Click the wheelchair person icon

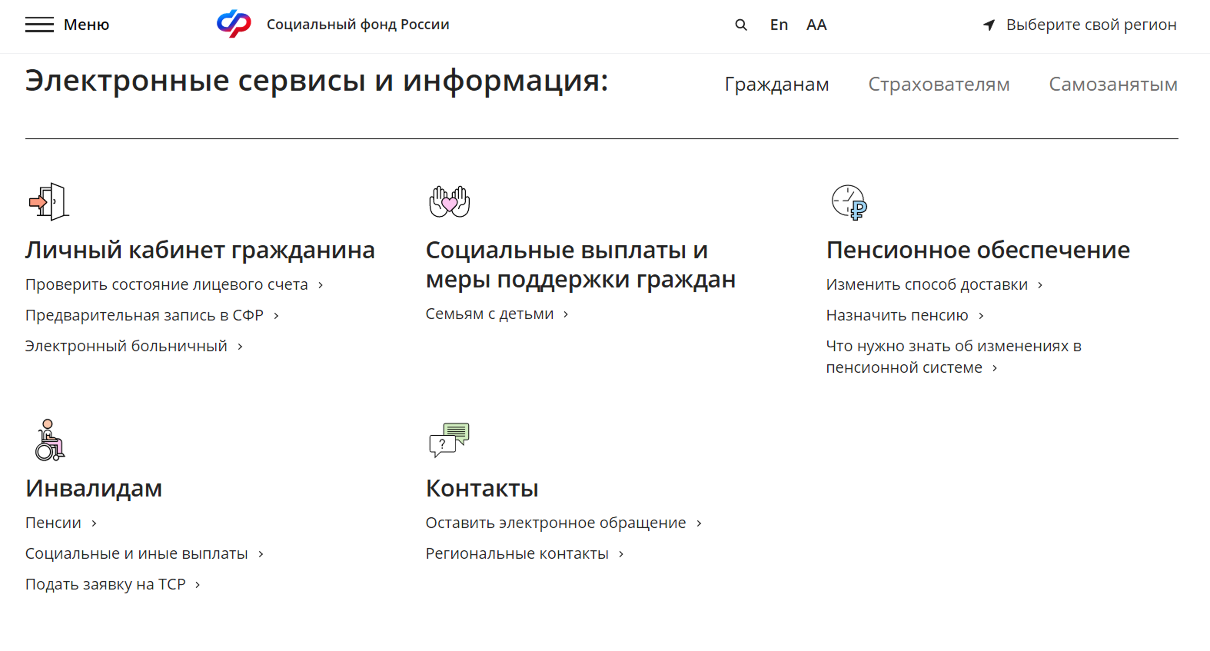tap(50, 440)
